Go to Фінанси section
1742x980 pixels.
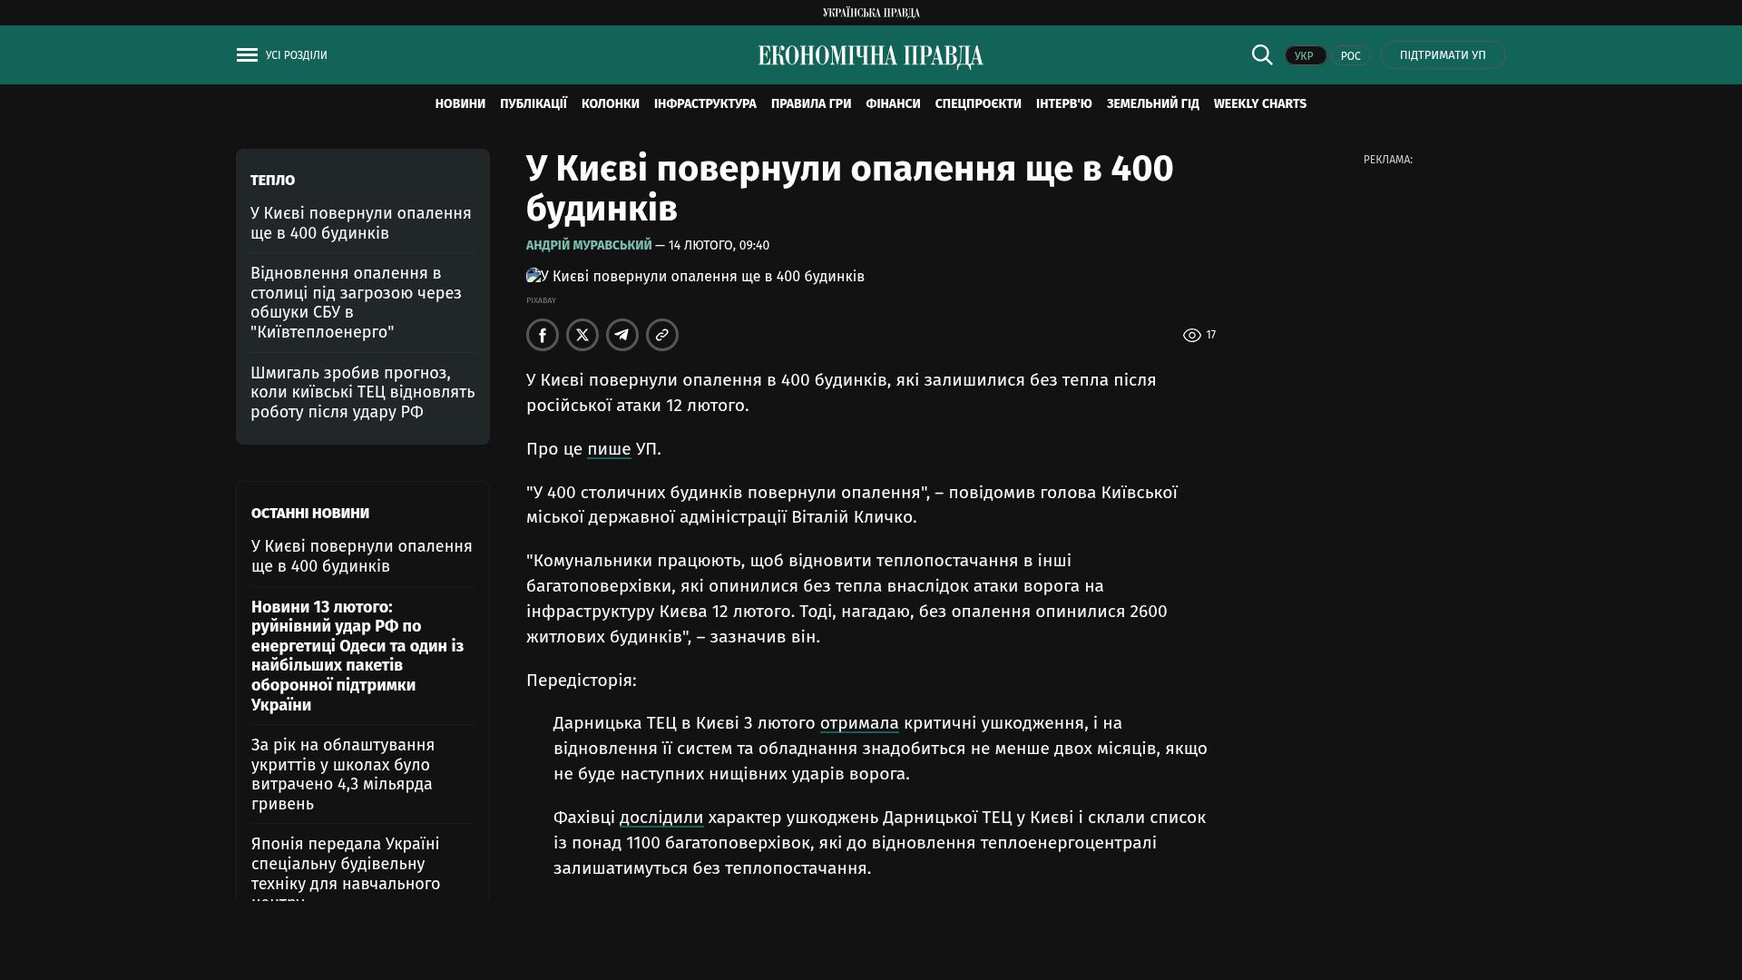(893, 104)
